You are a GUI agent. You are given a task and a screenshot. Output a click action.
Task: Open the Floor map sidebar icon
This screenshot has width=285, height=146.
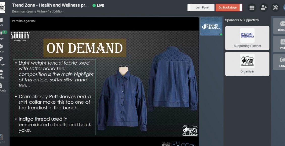pyautogui.click(x=2, y=22)
